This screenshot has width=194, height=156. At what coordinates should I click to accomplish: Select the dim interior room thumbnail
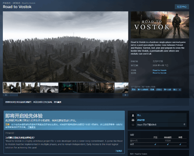click(x=105, y=87)
